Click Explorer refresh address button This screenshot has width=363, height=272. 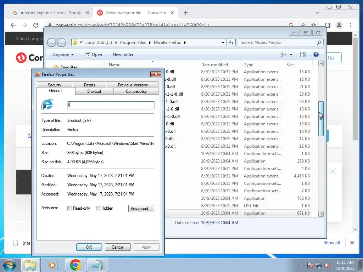tap(231, 42)
